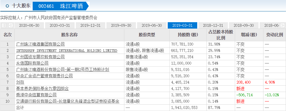Click 限售流通A股 in the 广州国资发展 row
This screenshot has width=286, height=111.
137,57
